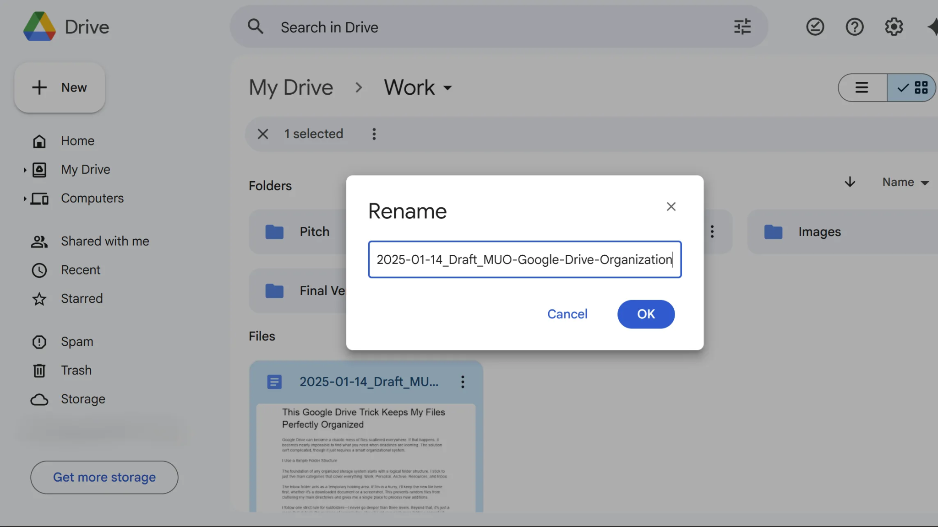Open the help menu icon

pyautogui.click(x=854, y=27)
